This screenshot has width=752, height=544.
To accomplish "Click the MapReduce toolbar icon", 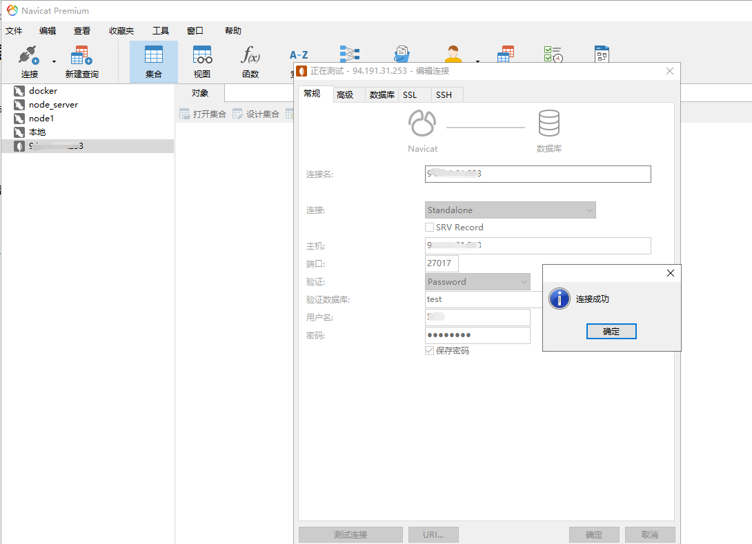I will [350, 54].
